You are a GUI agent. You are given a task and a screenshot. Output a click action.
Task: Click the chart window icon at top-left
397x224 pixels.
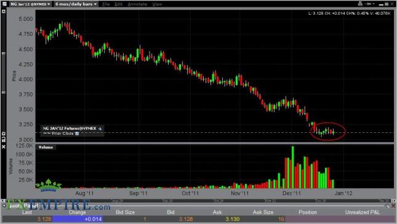tap(4, 4)
